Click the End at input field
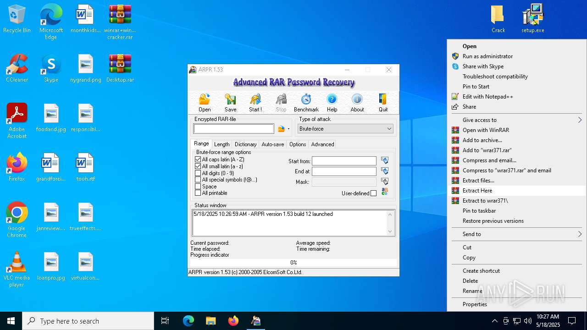 click(344, 171)
